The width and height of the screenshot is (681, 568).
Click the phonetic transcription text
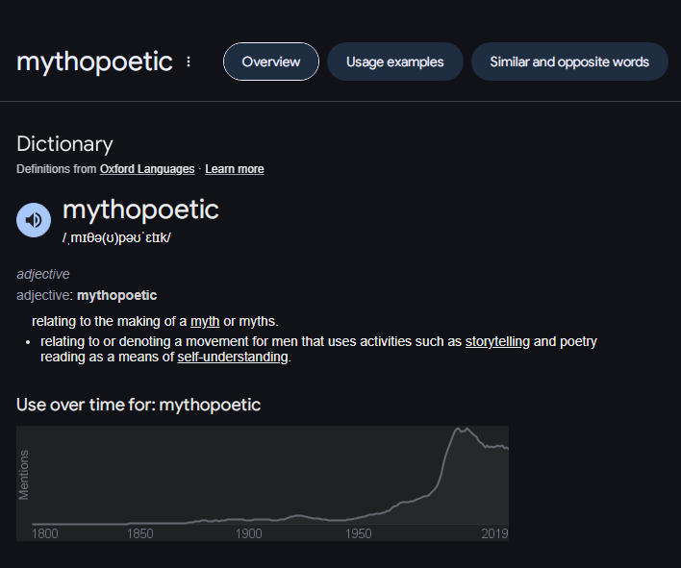tap(115, 237)
